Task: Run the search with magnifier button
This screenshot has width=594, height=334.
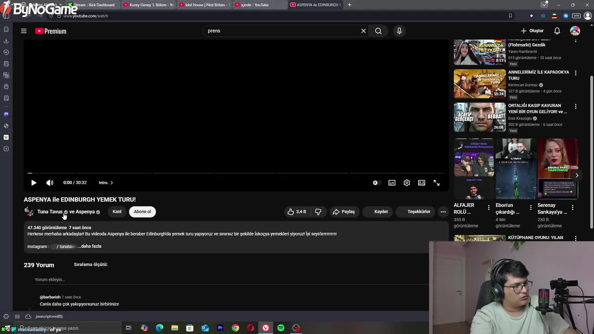Action: [378, 31]
